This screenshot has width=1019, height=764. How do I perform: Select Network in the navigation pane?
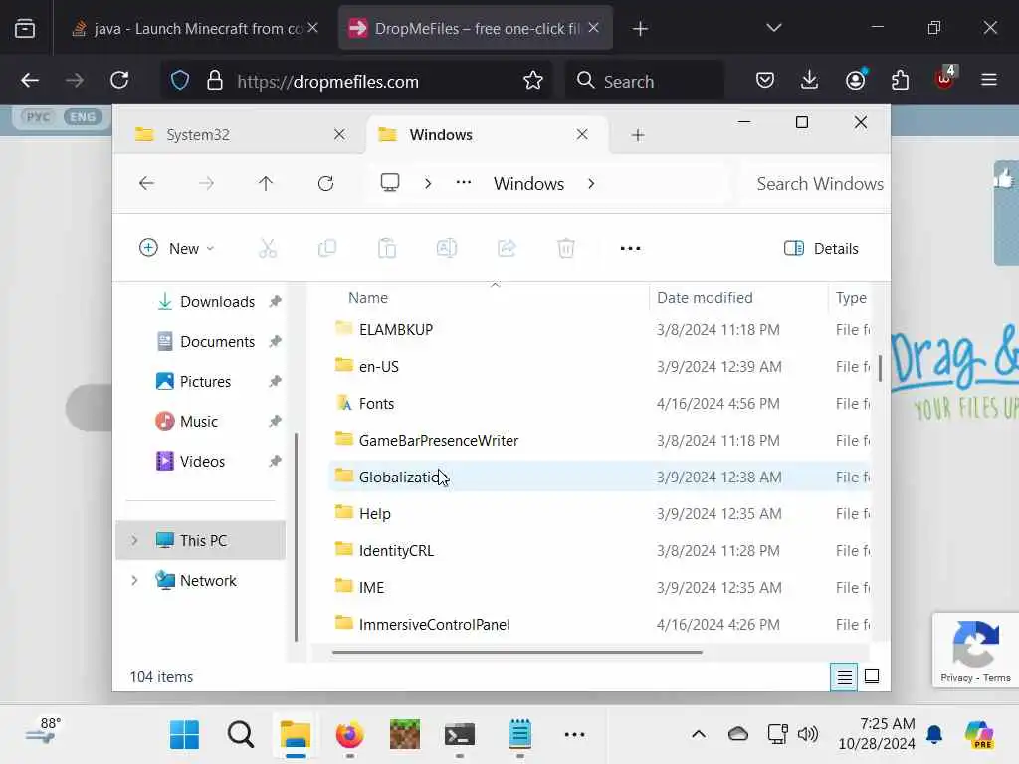coord(207,580)
